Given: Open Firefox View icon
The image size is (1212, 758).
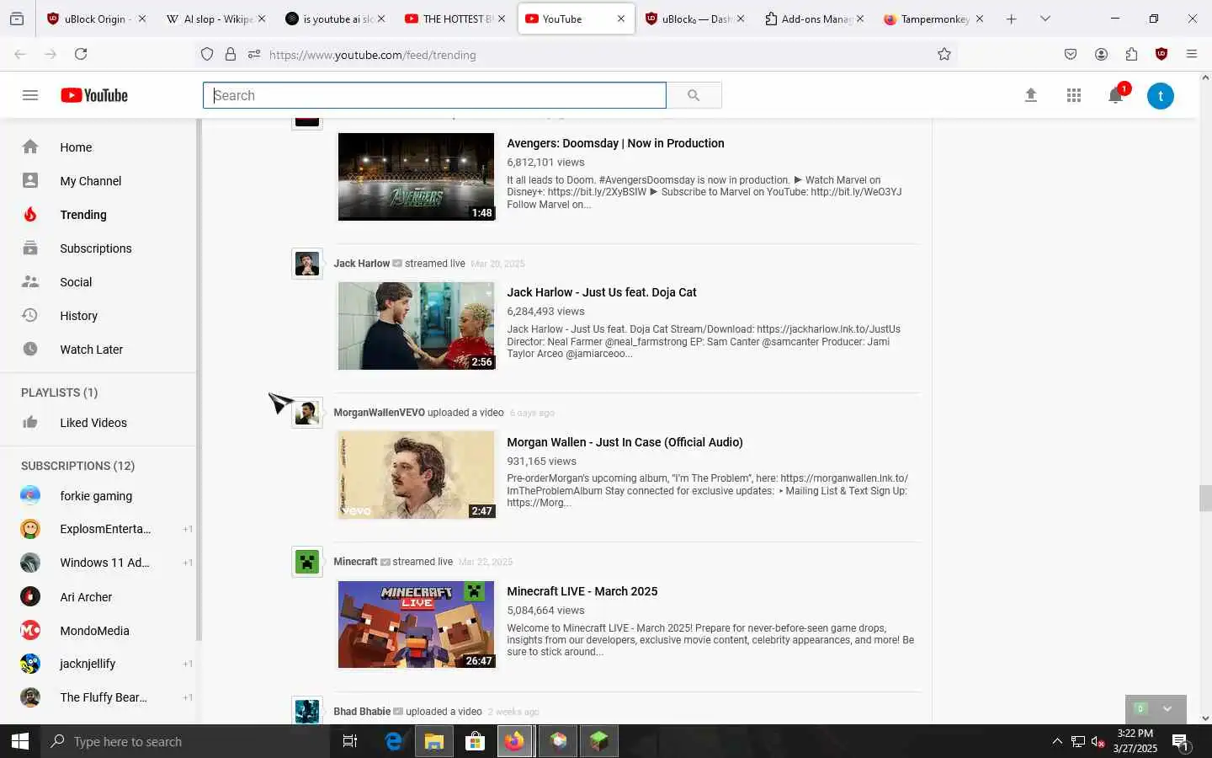Looking at the screenshot, I should (17, 19).
